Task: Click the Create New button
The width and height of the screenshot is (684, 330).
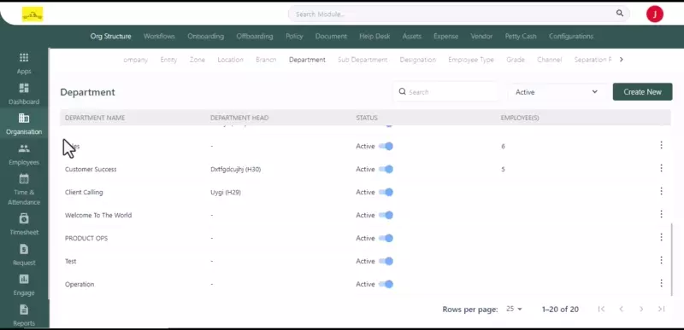Action: 643,92
